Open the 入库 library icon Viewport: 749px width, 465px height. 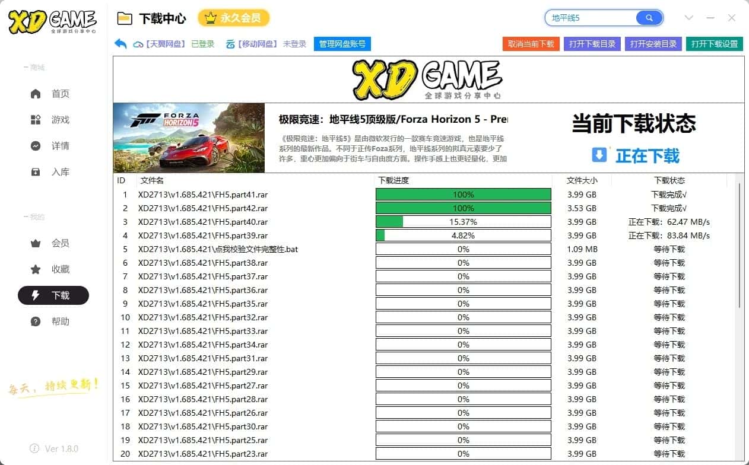tap(36, 172)
